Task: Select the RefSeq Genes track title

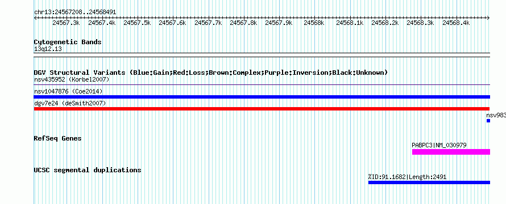Action: 57,138
